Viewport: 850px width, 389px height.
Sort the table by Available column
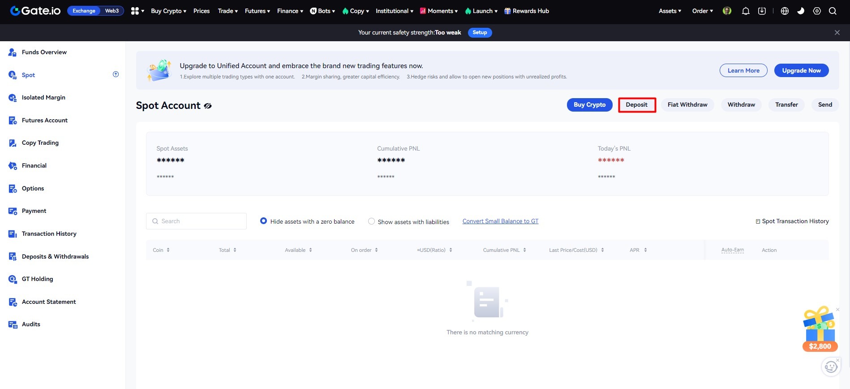(298, 250)
